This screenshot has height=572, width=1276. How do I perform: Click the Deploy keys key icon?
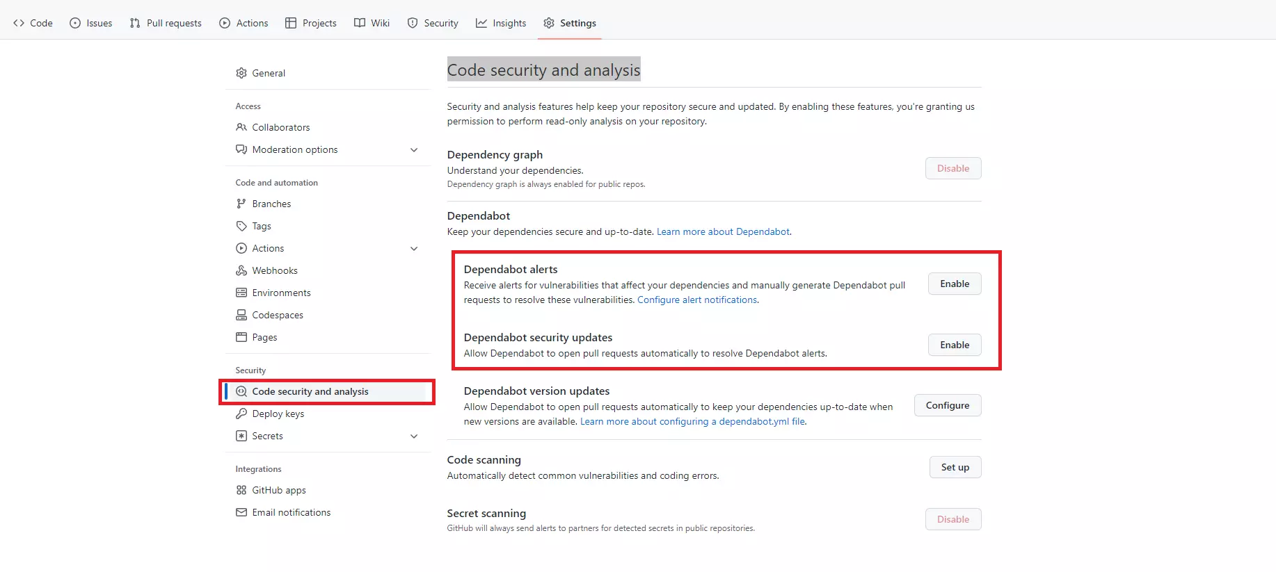point(241,414)
